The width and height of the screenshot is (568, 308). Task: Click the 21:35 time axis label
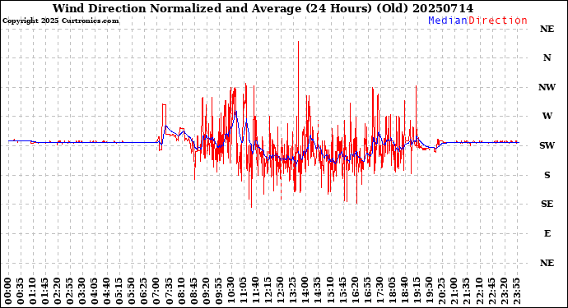click(x=466, y=291)
